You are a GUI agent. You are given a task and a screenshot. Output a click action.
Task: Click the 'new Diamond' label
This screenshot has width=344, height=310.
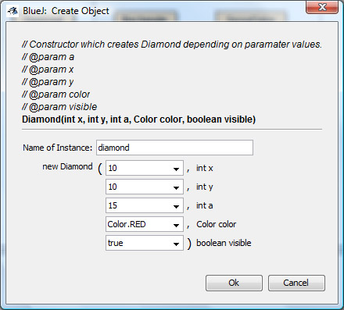click(67, 166)
